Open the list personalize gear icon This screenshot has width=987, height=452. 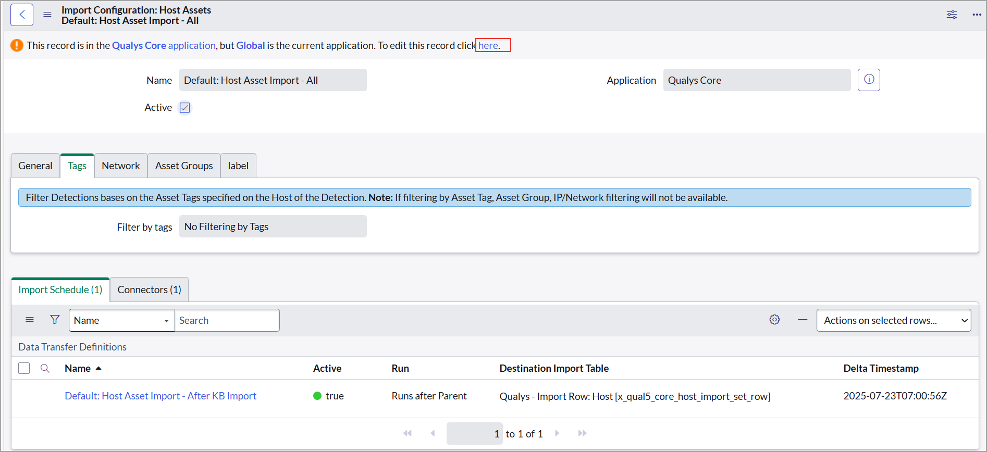[774, 320]
